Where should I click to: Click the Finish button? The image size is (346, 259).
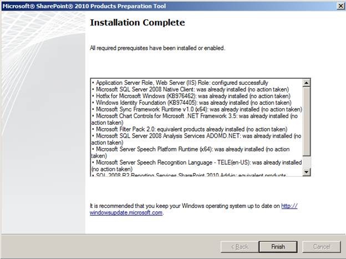(278, 246)
